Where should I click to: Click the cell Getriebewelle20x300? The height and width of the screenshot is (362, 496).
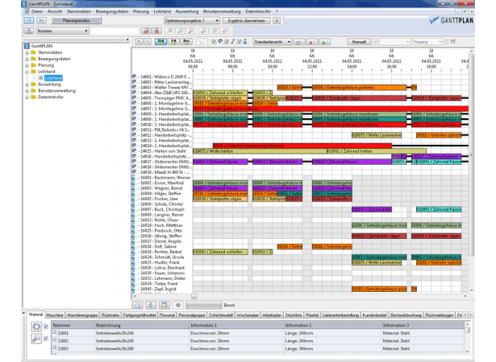point(142,349)
